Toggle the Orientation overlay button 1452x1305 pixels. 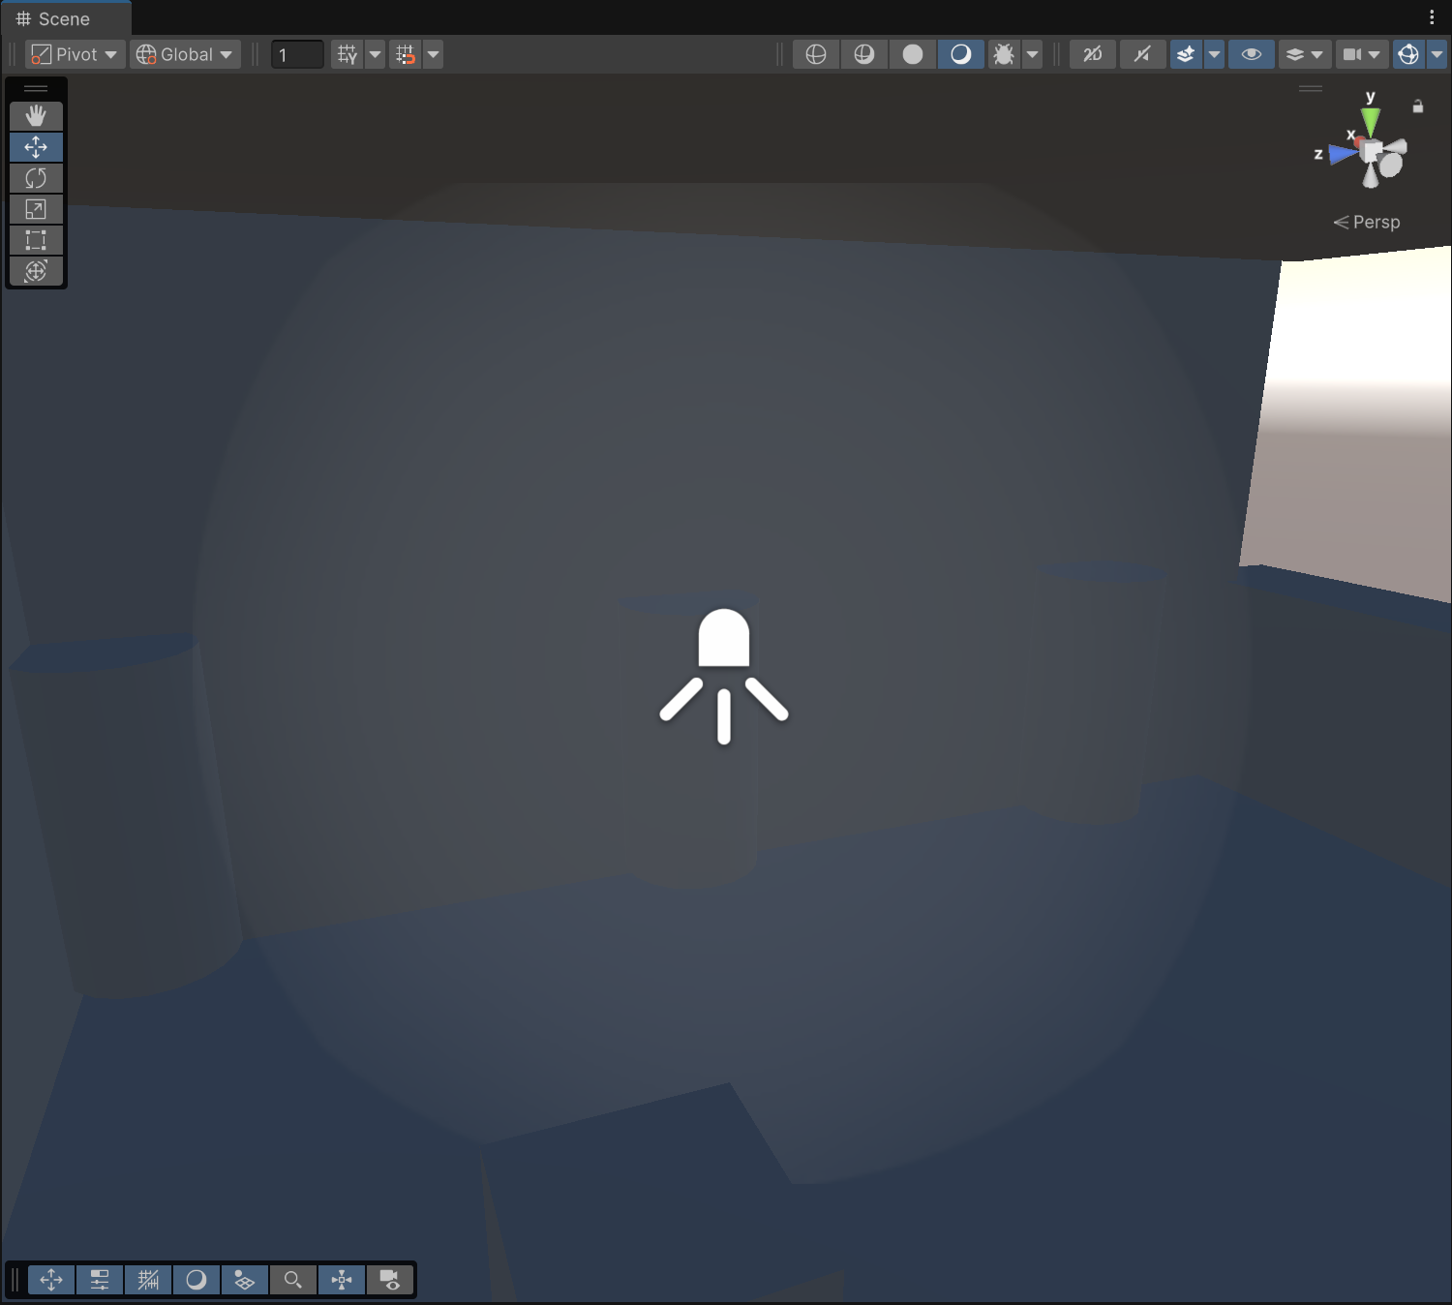click(x=342, y=1280)
